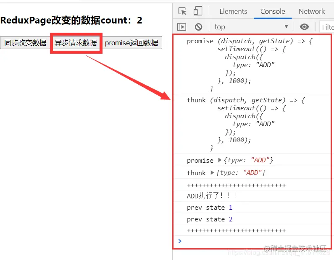Screen dimensions: 334x260
Task: Switch to the Elements tab
Action: [x=233, y=11]
